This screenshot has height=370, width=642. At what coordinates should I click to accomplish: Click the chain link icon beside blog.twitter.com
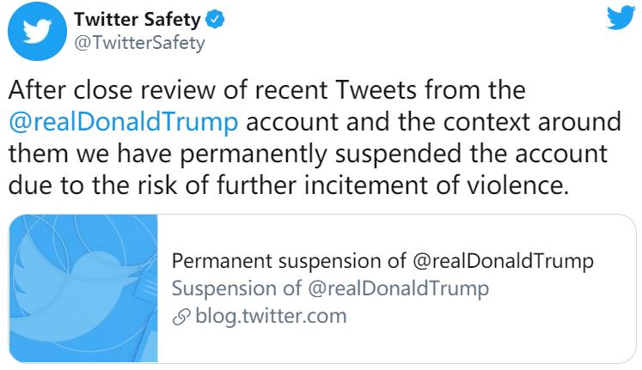click(181, 317)
